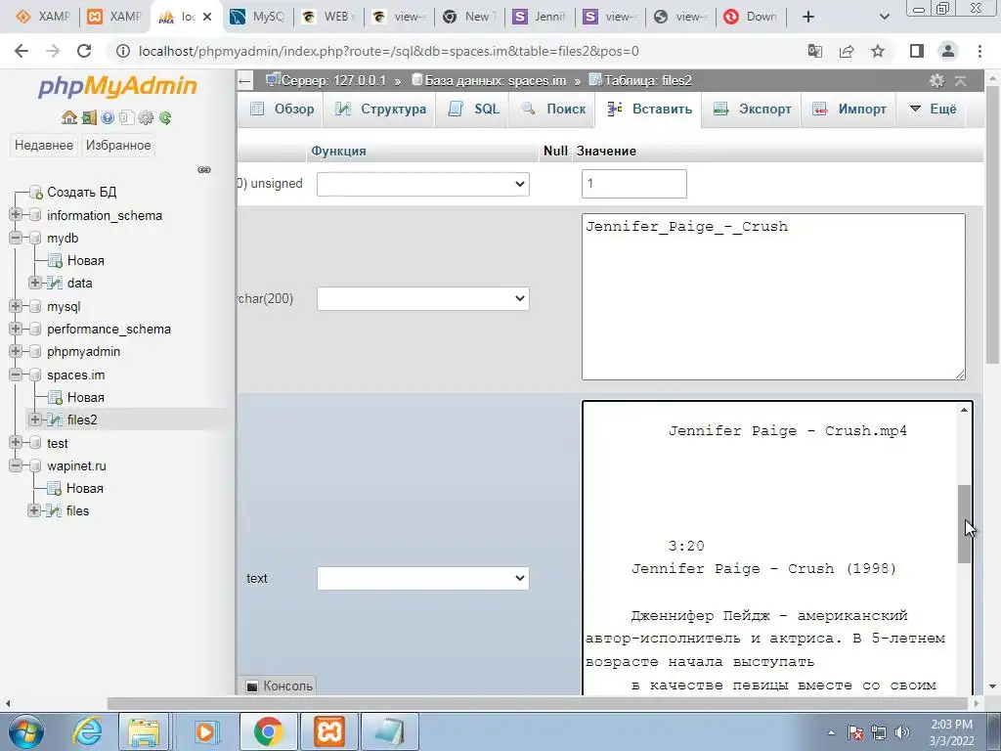This screenshot has width=1001, height=751.
Task: Open the Консоль console bar
Action: (279, 685)
